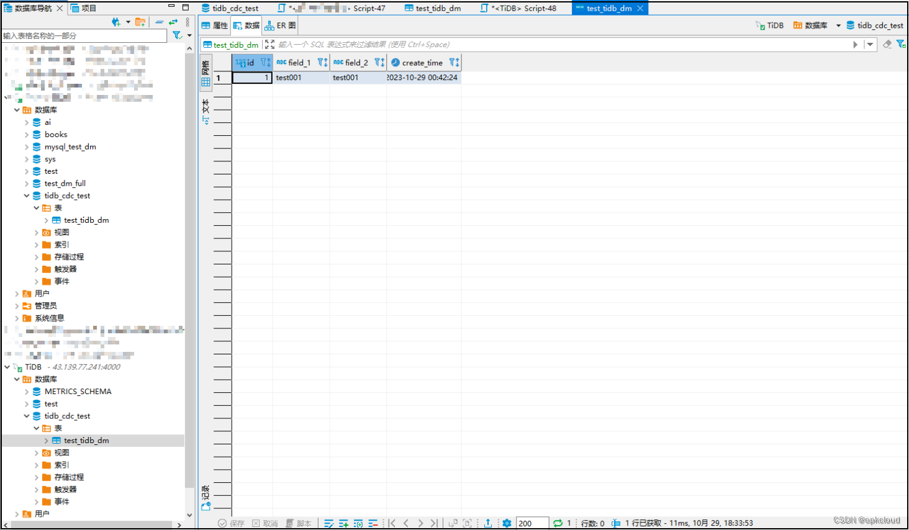Click tidb_cdc_test breadcrumb link

(x=875, y=25)
